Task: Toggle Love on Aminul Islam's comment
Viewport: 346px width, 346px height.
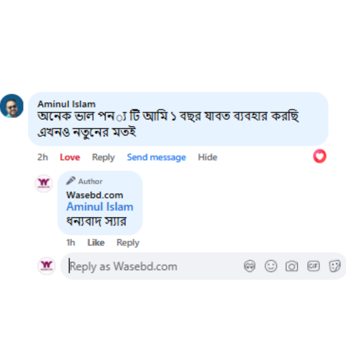Action: [x=70, y=157]
